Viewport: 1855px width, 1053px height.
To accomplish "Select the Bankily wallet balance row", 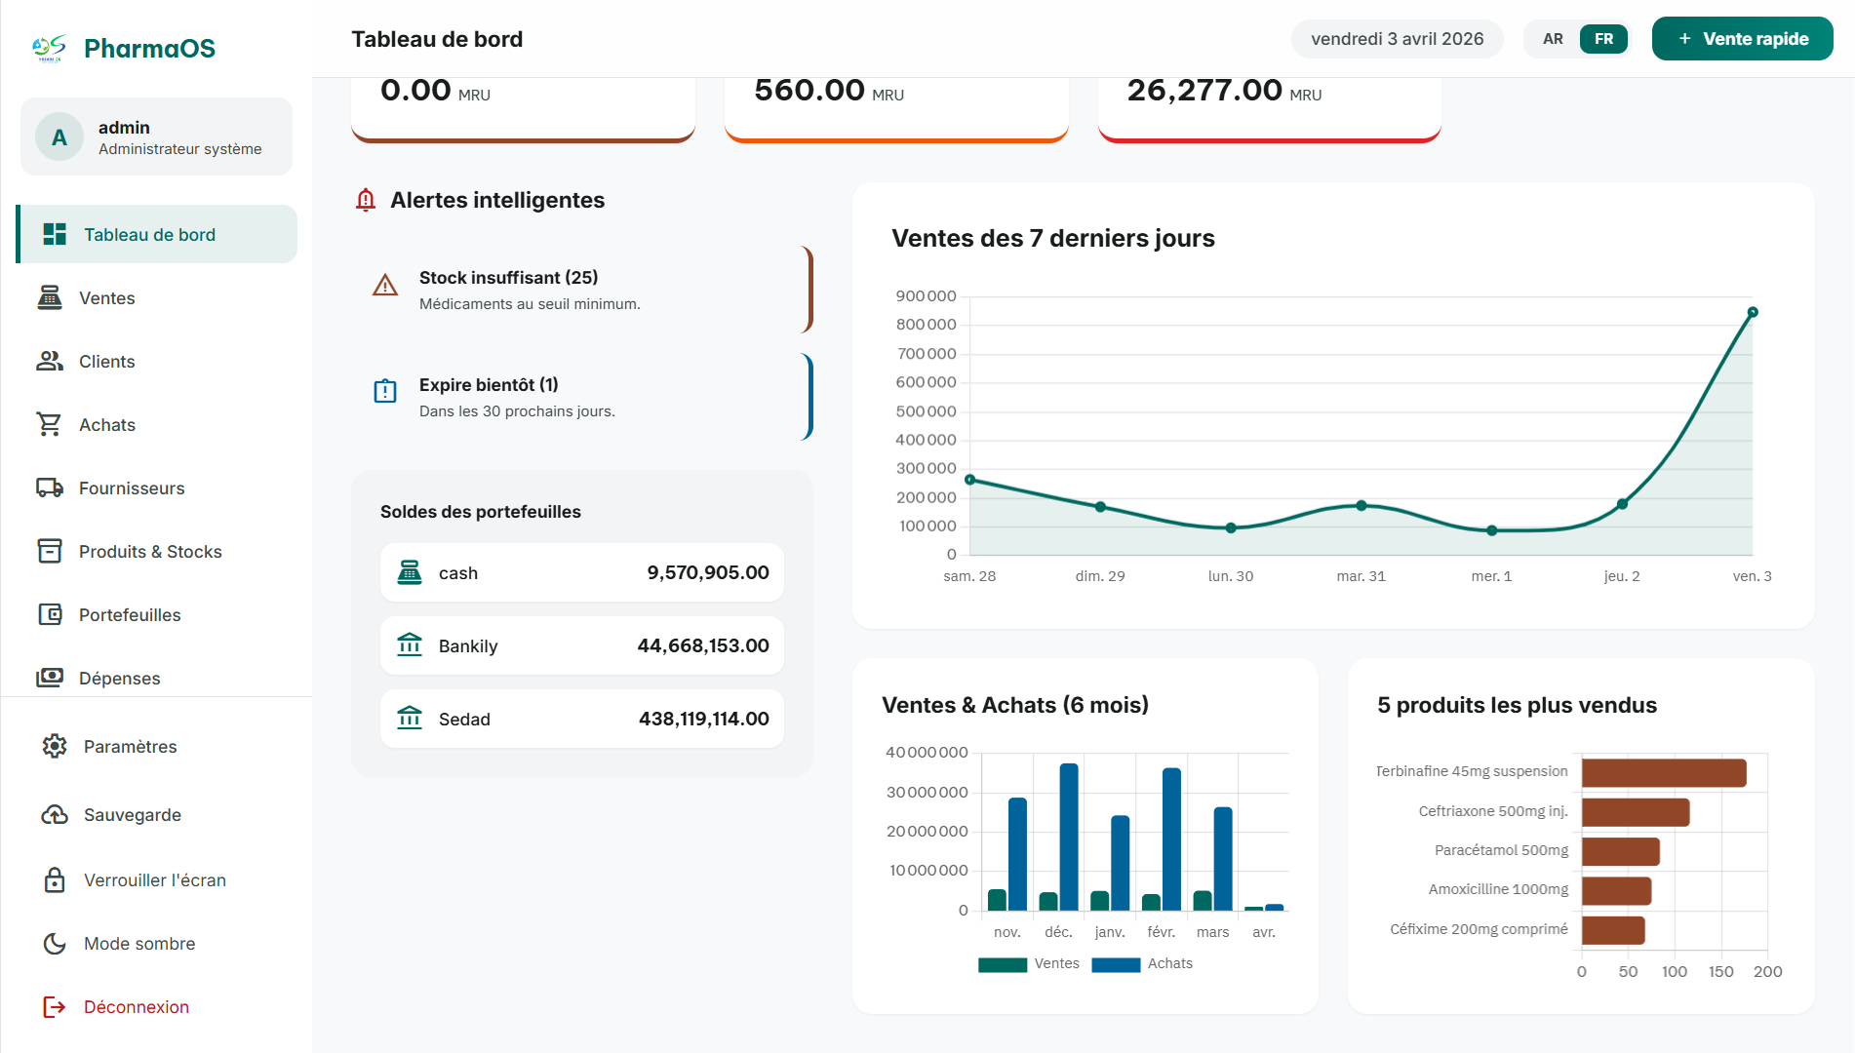I will (x=581, y=645).
